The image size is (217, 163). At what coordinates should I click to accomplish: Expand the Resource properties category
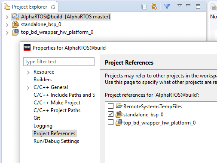(28, 72)
